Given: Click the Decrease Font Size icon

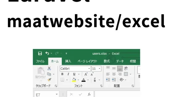Looking at the screenshot, I should click(x=92, y=74).
